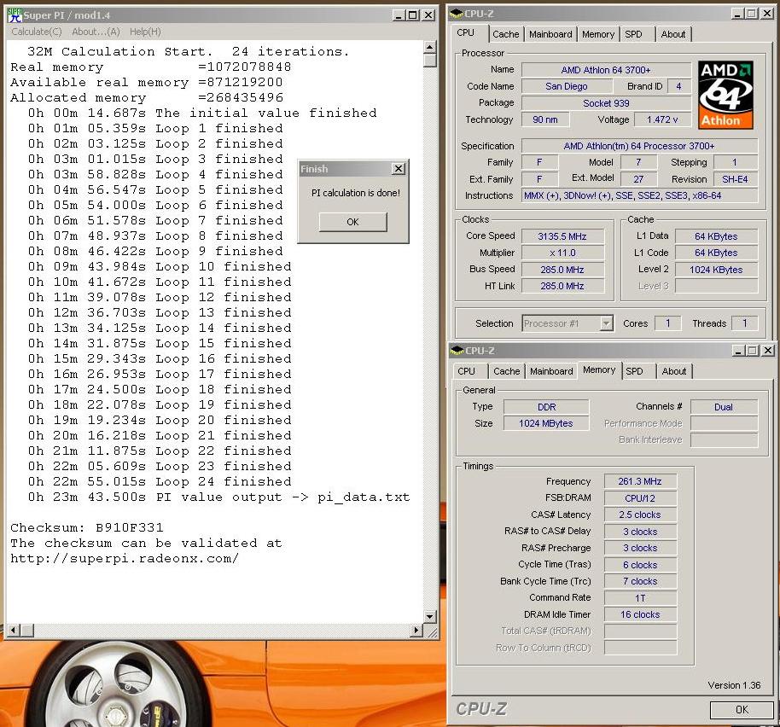Click the FSB:DRAM value CPU/12
780x727 pixels.
pyautogui.click(x=640, y=498)
